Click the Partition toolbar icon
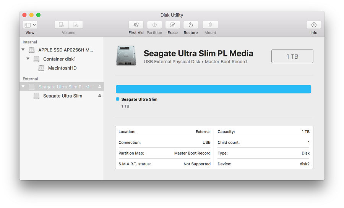 [x=154, y=25]
